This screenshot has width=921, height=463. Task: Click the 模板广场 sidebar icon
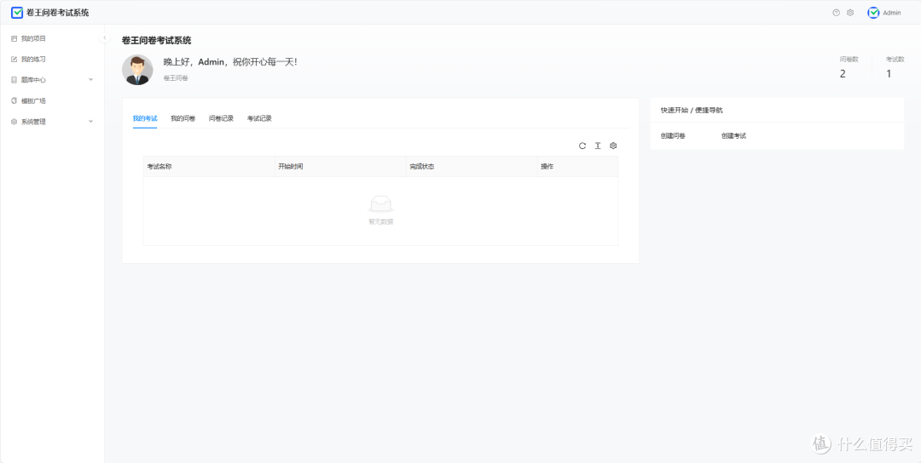pos(14,100)
